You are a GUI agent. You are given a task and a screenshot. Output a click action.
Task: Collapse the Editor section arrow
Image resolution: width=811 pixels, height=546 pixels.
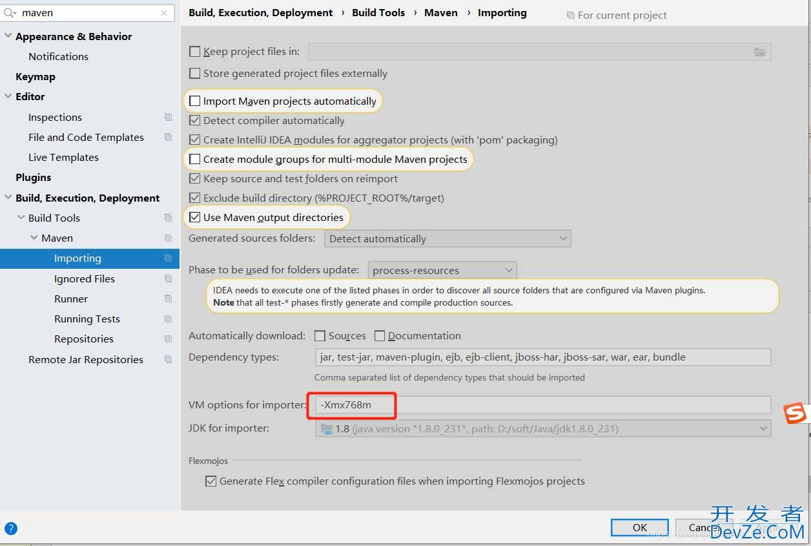click(8, 96)
